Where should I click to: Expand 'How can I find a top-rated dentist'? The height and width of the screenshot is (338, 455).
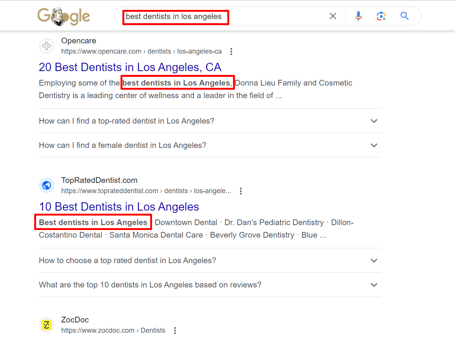(x=209, y=121)
